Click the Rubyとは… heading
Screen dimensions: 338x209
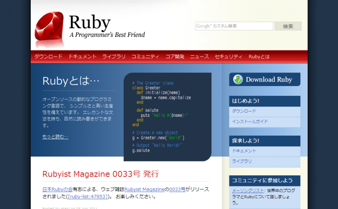pos(71,81)
